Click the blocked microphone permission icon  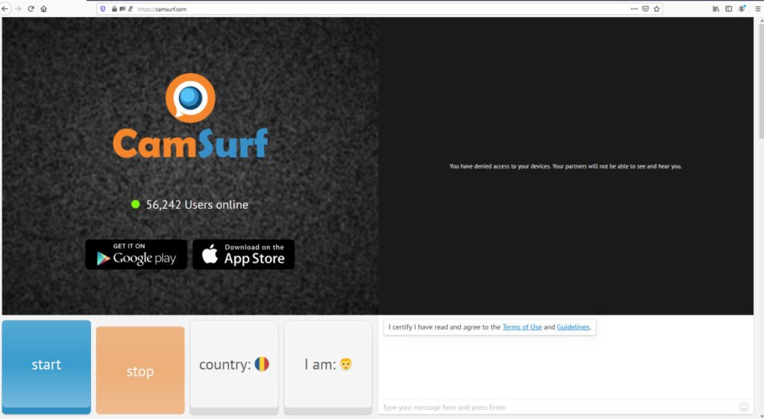click(x=131, y=9)
